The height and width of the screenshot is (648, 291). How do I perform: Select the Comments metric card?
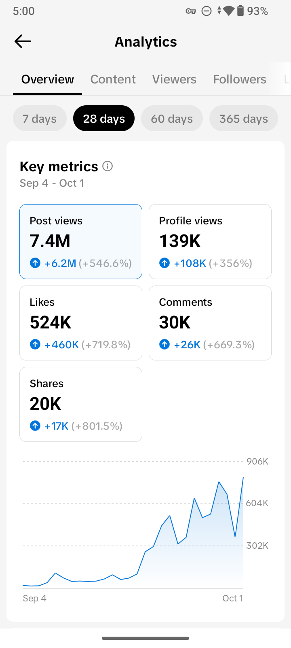(210, 323)
